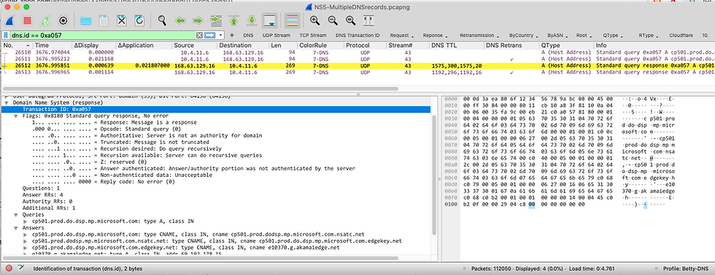Sort by the No. column header
This screenshot has height=275, width=715.
coord(18,45)
